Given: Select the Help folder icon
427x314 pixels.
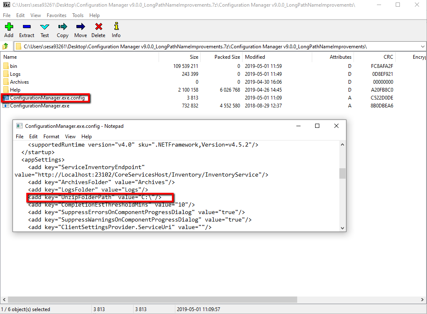Looking at the screenshot, I should click(6, 90).
